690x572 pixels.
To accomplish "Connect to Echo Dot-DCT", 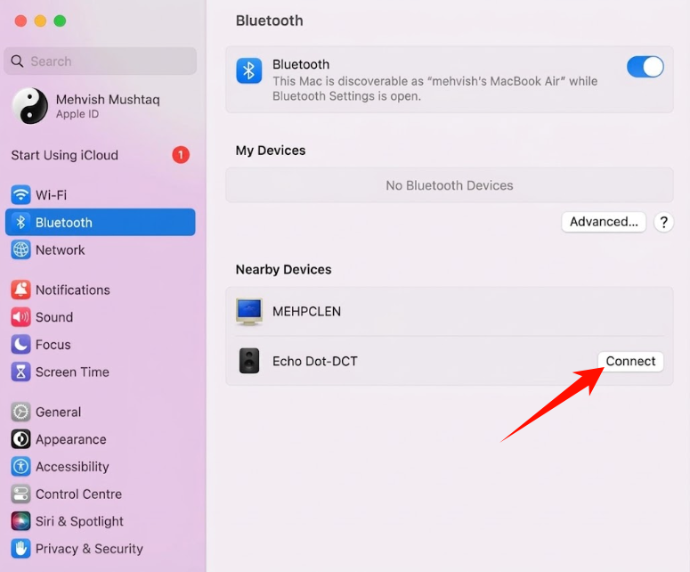I will pos(630,361).
